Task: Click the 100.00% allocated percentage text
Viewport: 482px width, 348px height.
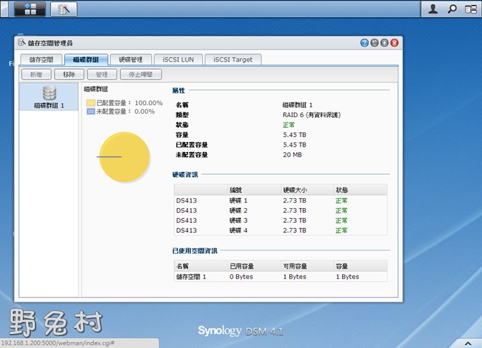Action: point(149,102)
